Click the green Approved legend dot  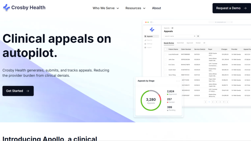pyautogui.click(x=168, y=94)
